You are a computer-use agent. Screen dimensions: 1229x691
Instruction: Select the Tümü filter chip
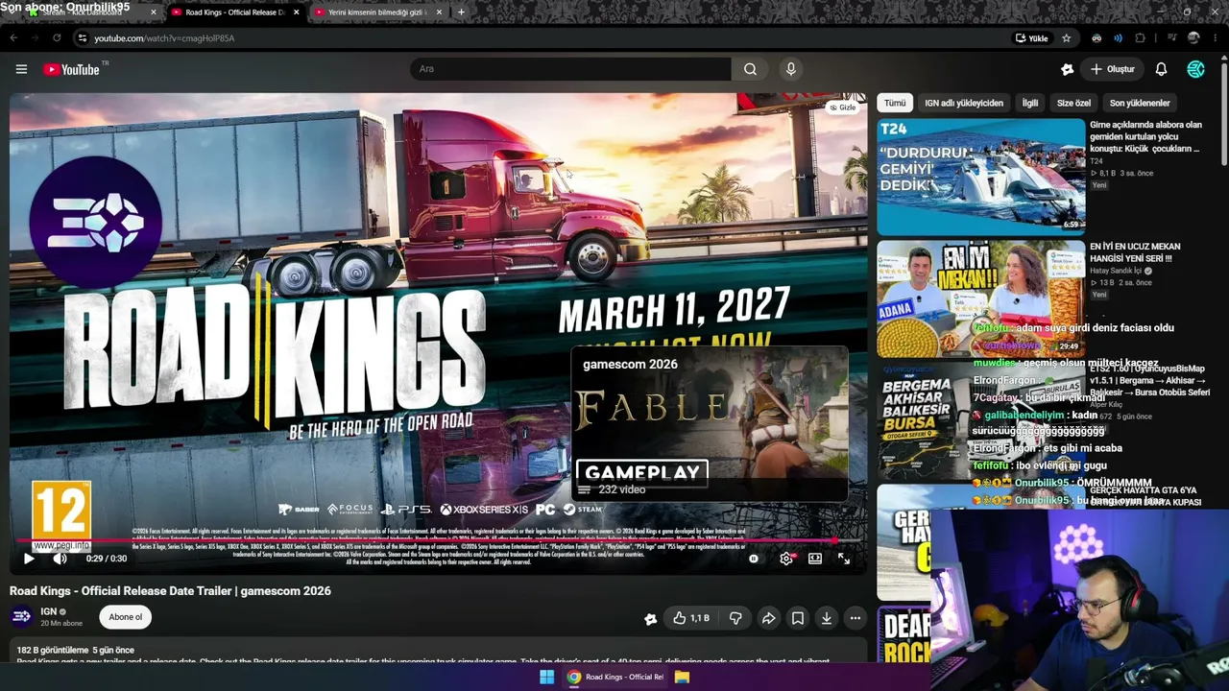pos(895,103)
